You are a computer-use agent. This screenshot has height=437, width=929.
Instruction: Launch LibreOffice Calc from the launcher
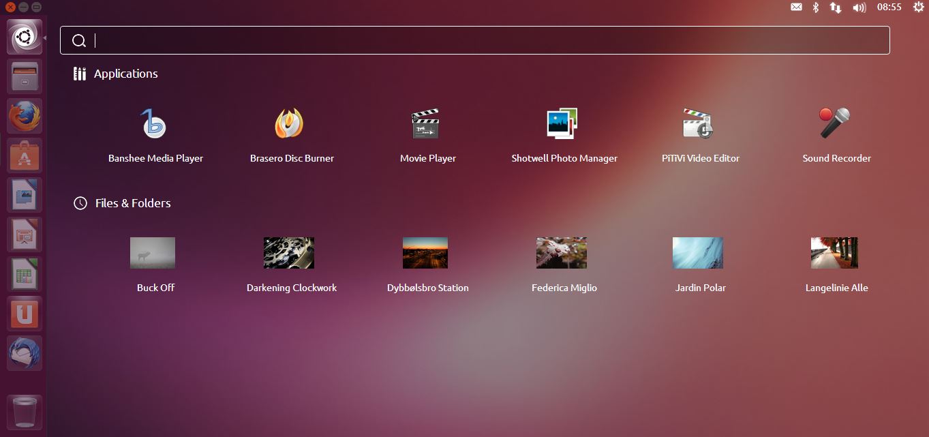(x=25, y=274)
